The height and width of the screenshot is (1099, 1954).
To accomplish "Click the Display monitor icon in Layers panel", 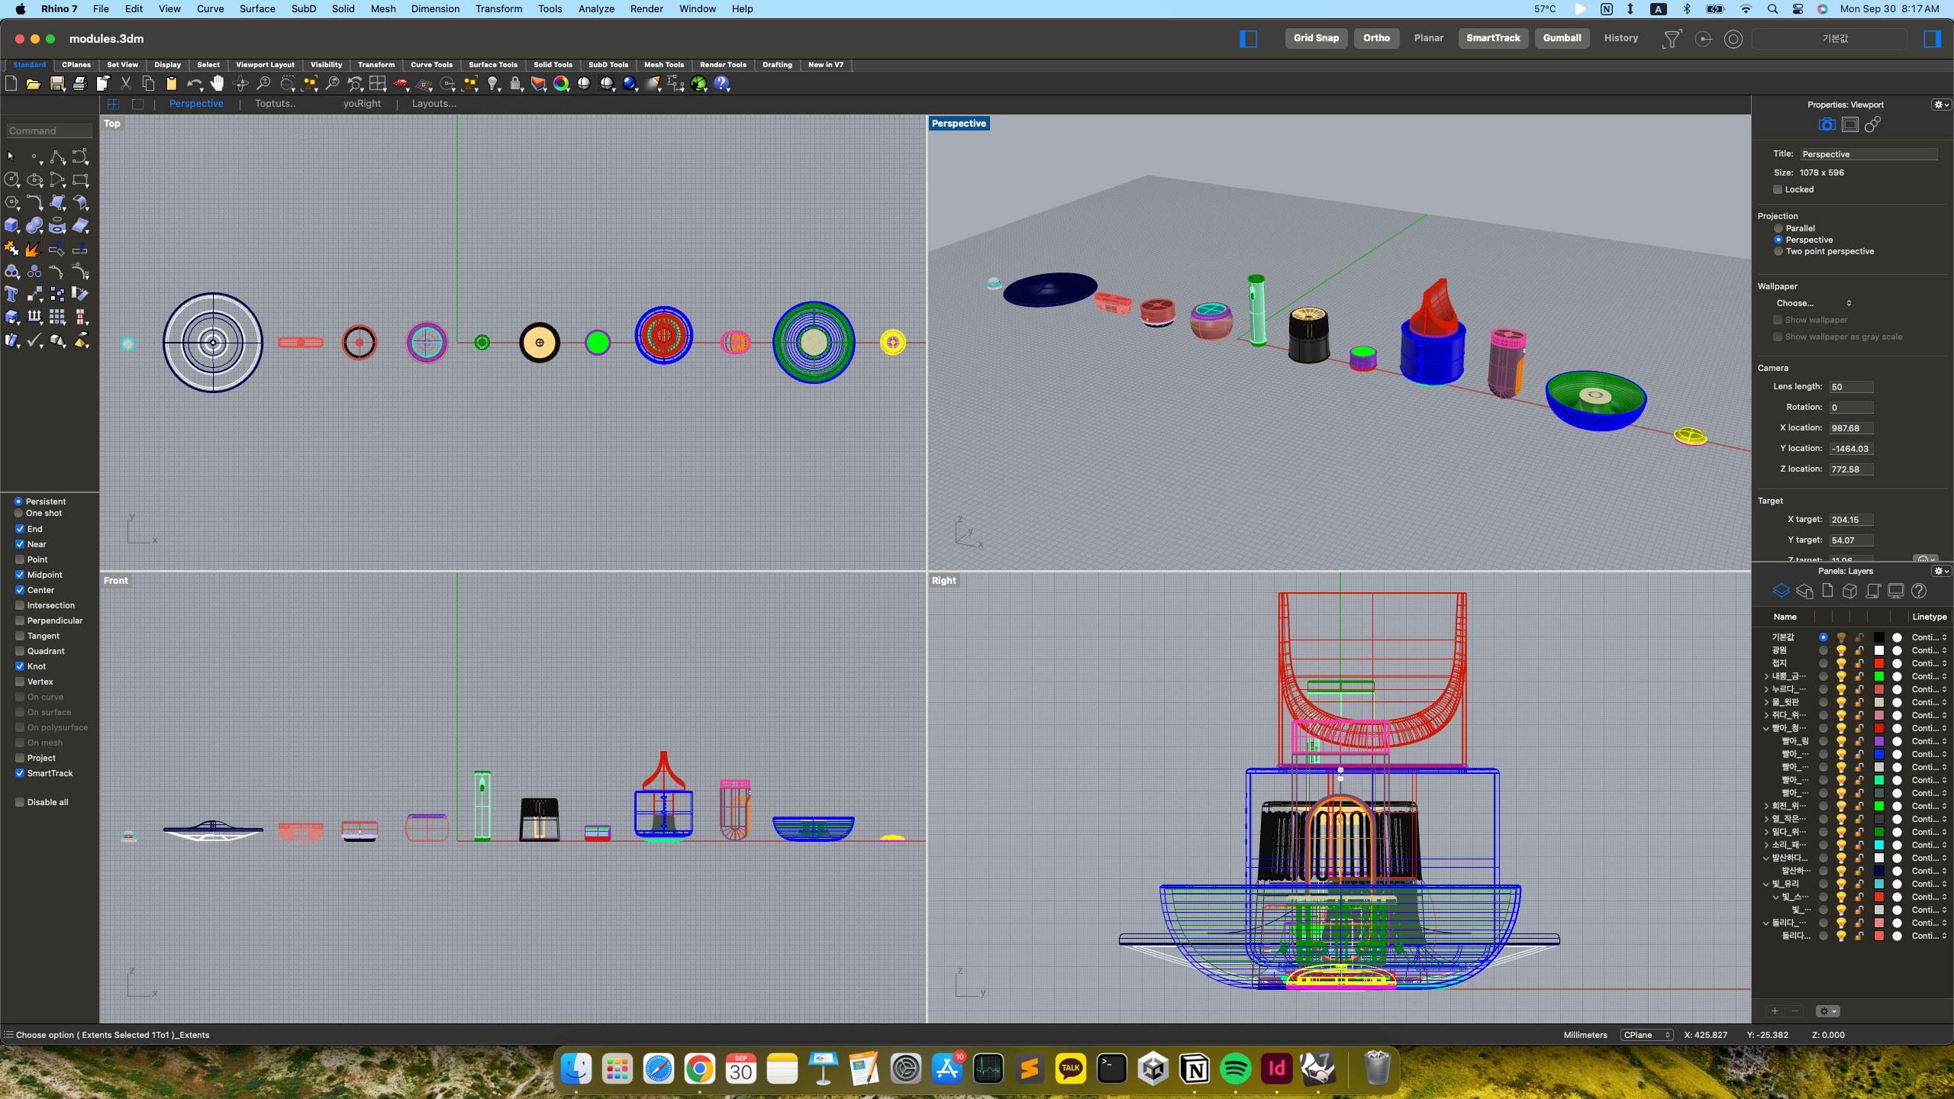I will pyautogui.click(x=1896, y=591).
